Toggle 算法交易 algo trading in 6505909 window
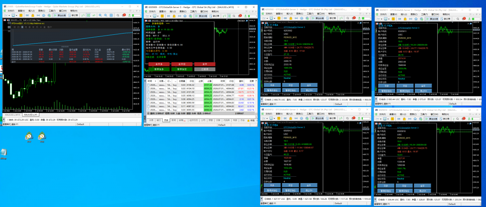This screenshot has width=486, height=207. pos(201,16)
